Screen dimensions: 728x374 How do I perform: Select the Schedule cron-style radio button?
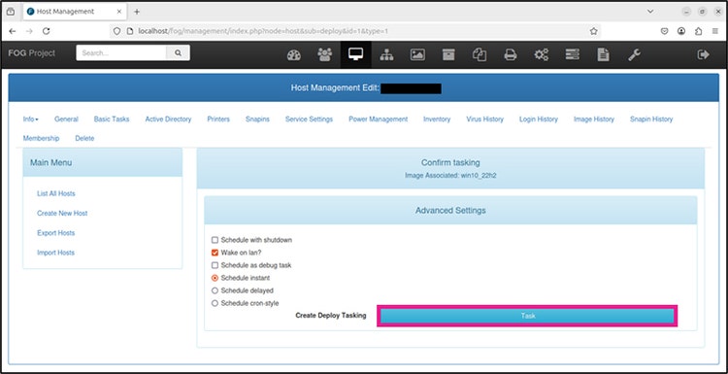point(215,303)
